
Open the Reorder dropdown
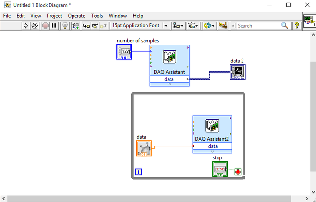tap(209, 26)
